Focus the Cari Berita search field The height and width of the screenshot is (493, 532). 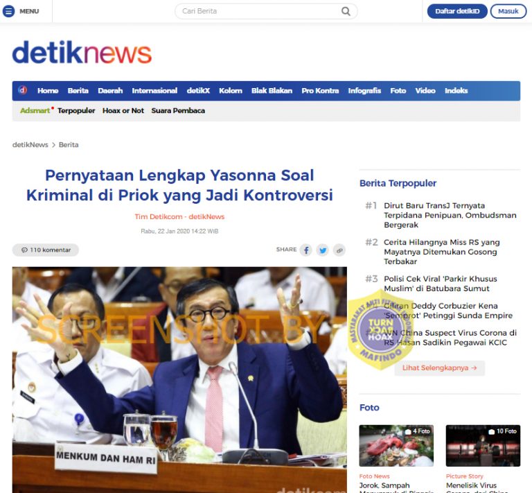point(266,11)
